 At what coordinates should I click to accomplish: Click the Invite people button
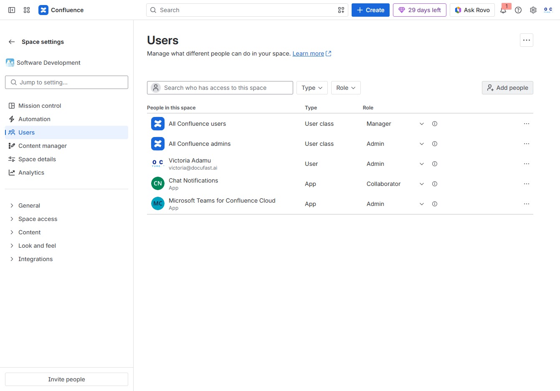click(x=66, y=379)
